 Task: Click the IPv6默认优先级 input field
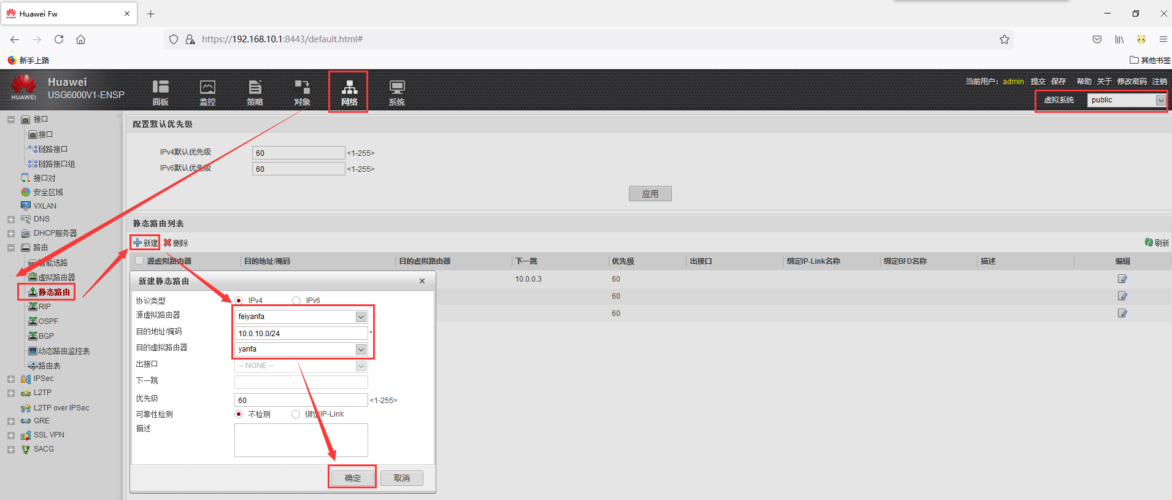pyautogui.click(x=298, y=169)
